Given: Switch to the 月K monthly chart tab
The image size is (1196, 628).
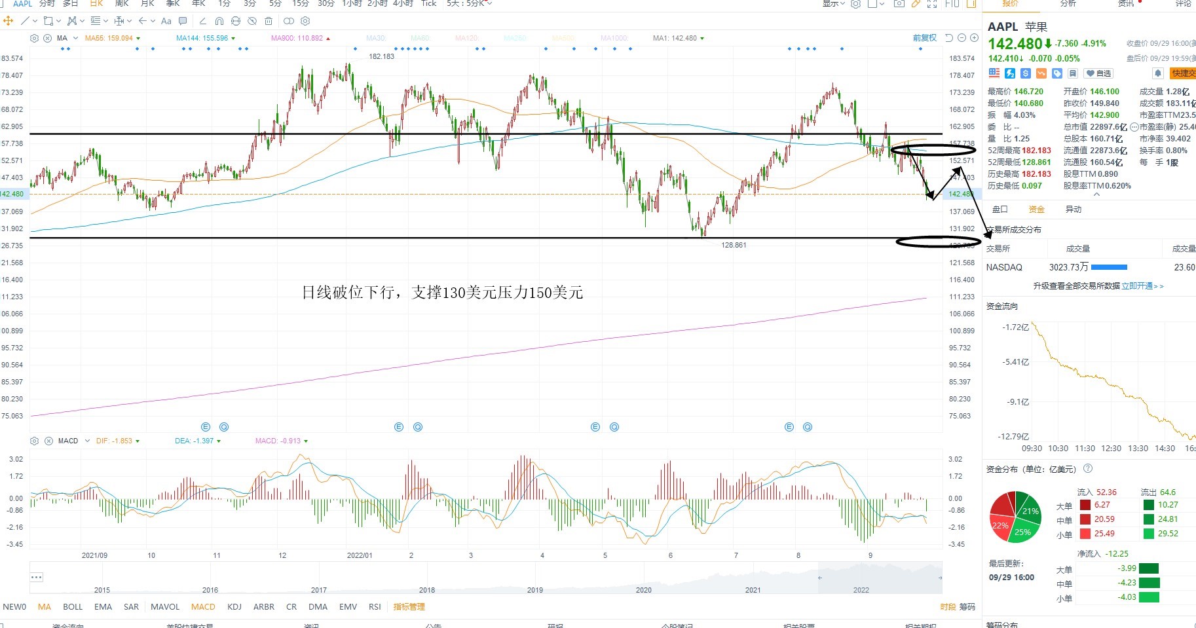Looking at the screenshot, I should [147, 3].
